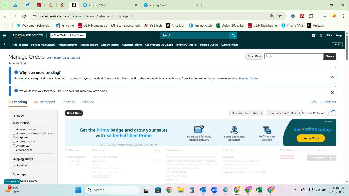
Task: Click Learn More on the Prime banner
Action: coord(311,138)
